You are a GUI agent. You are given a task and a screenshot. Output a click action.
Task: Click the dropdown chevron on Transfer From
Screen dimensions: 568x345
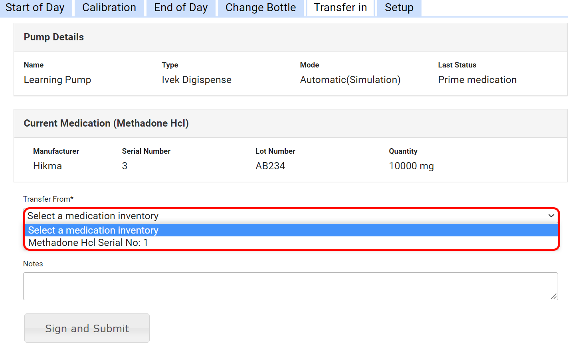552,216
